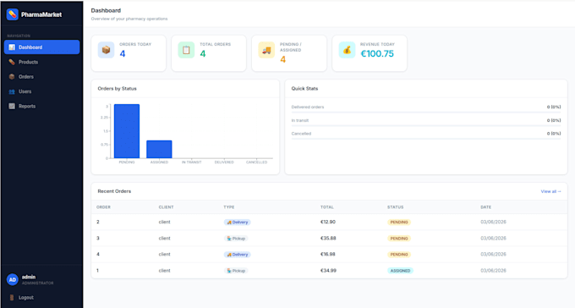Viewport: 575px width, 308px height.
Task: Click the €16.98 total in order 4 row
Action: pyautogui.click(x=328, y=255)
